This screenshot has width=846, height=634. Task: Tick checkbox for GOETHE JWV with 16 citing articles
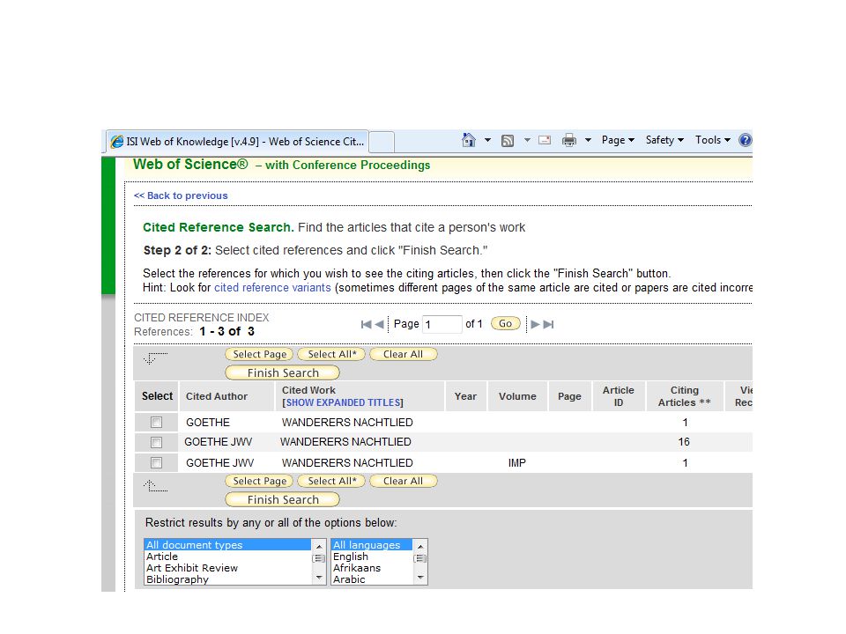click(157, 442)
